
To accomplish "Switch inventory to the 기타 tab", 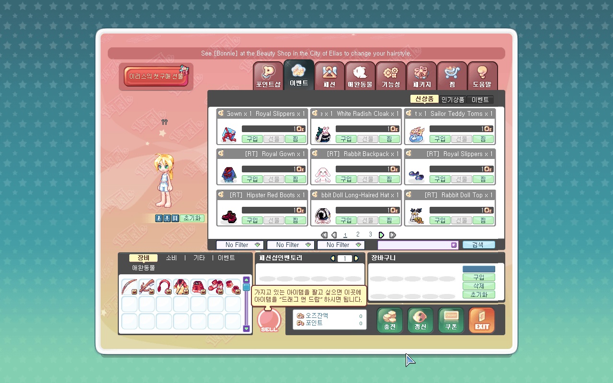I will pyautogui.click(x=199, y=258).
